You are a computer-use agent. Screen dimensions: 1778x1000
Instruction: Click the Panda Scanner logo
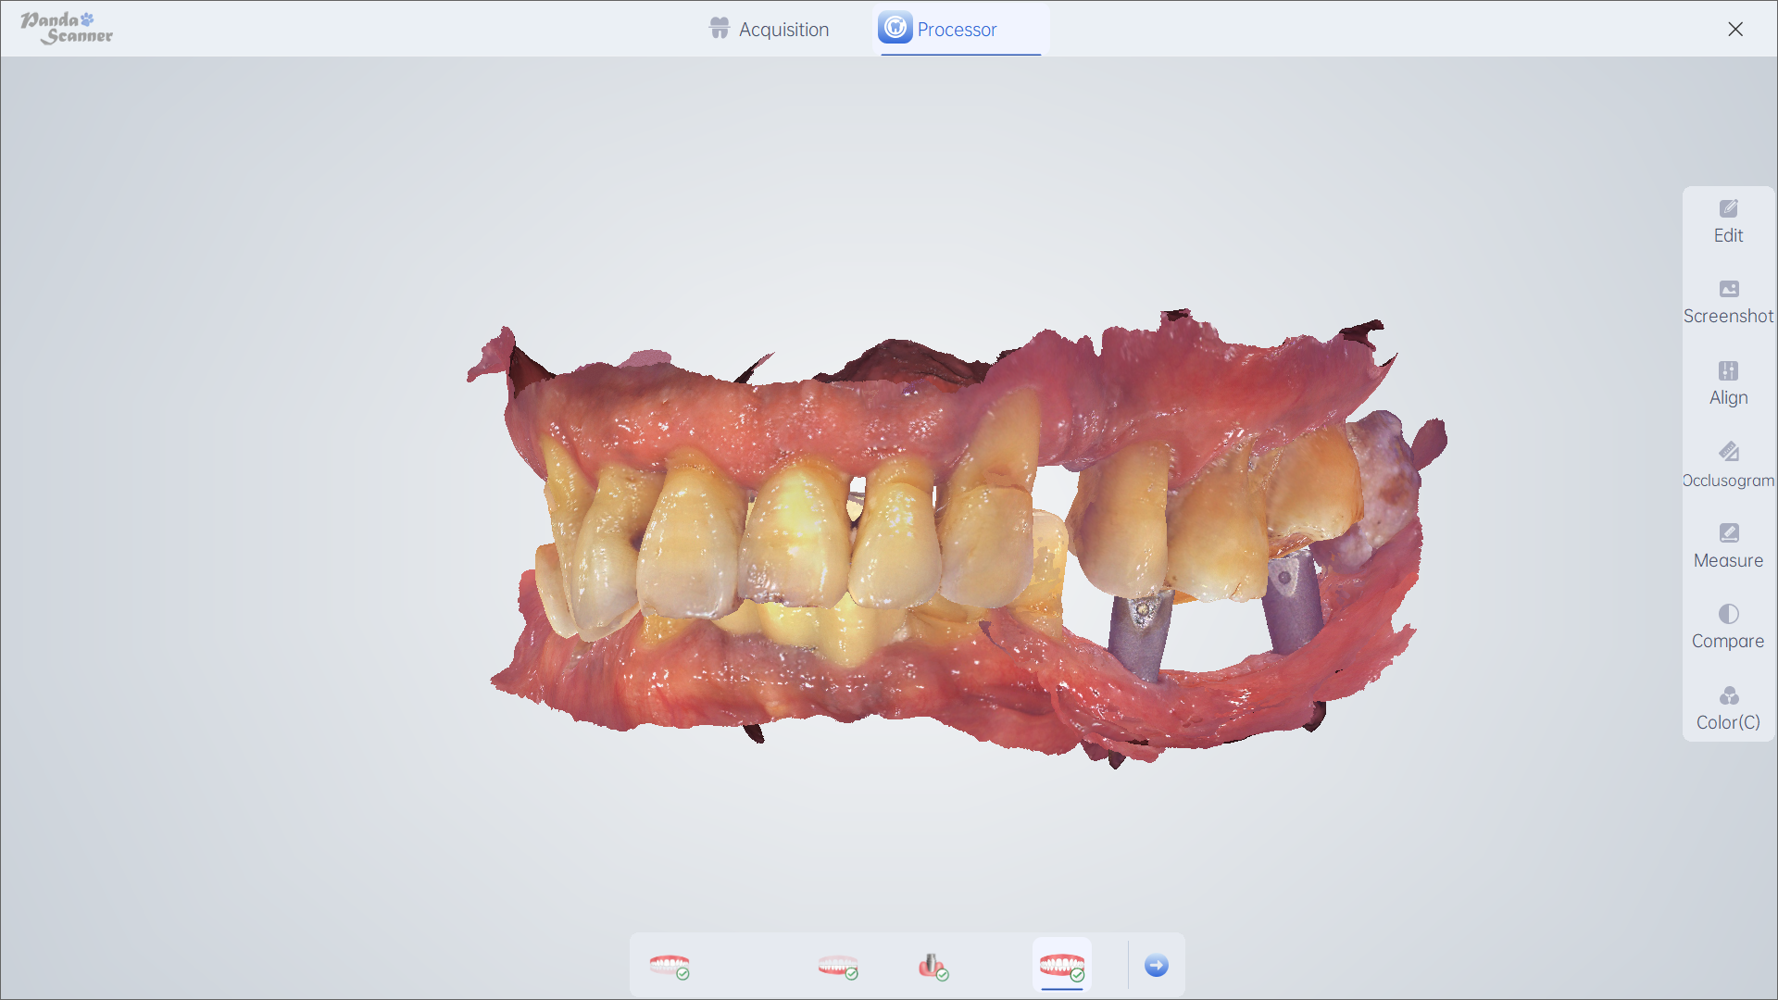pos(67,29)
